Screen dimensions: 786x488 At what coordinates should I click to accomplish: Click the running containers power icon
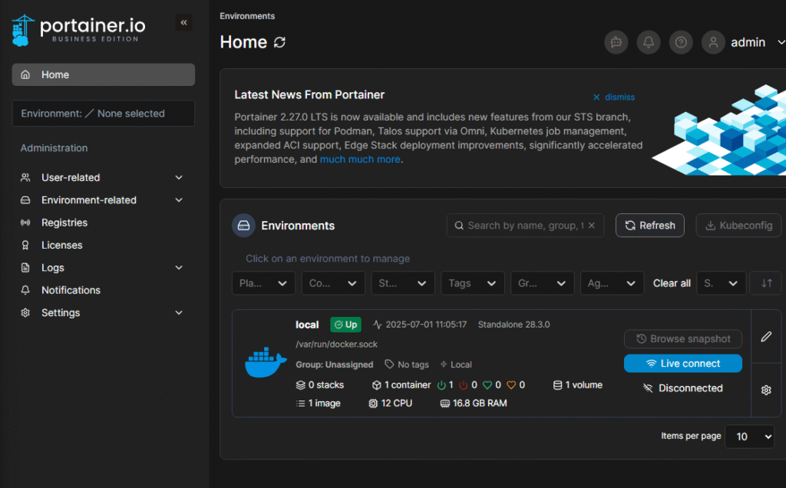[x=441, y=384]
